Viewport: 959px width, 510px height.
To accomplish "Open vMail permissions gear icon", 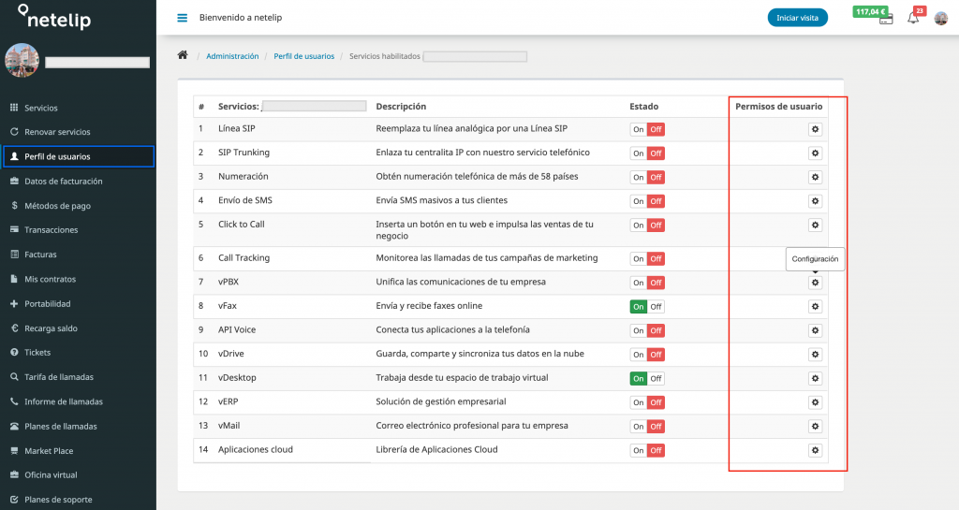I will click(x=815, y=427).
